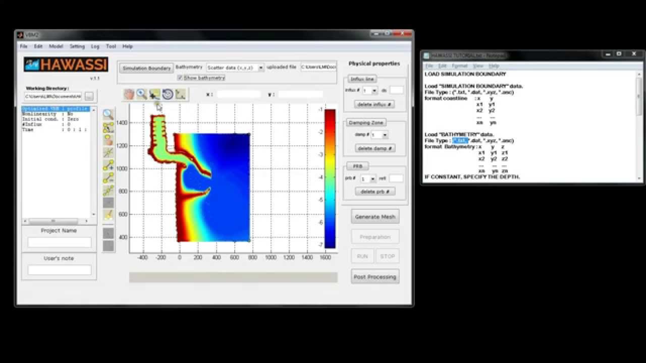This screenshot has height=363, width=646.
Task: Click HAWASSI logo image
Action: click(66, 65)
